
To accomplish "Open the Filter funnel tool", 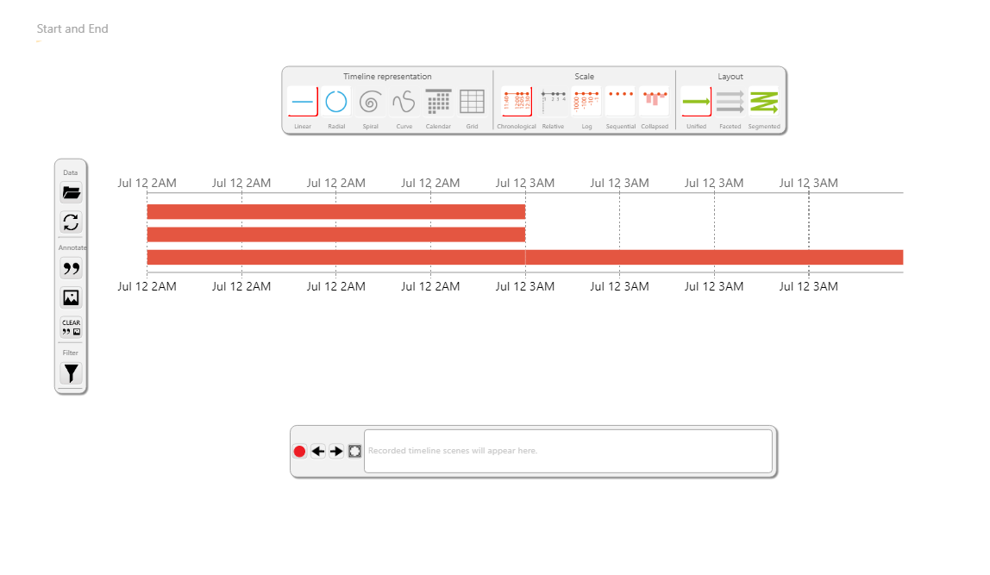I will (x=71, y=373).
